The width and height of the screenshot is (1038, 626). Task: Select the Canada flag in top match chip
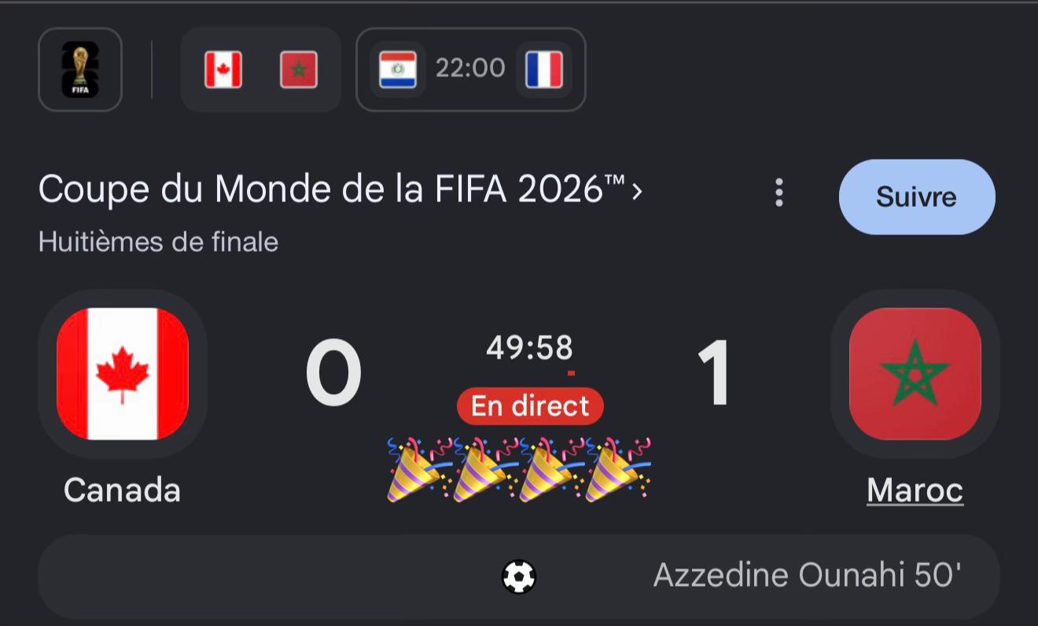tap(223, 70)
